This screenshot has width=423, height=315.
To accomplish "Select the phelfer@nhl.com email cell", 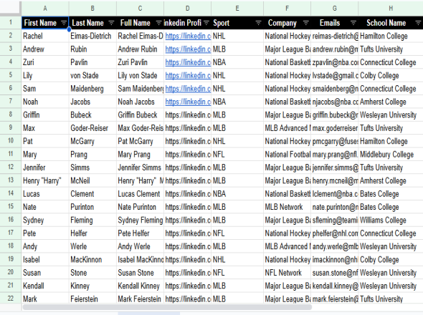I will (335, 233).
